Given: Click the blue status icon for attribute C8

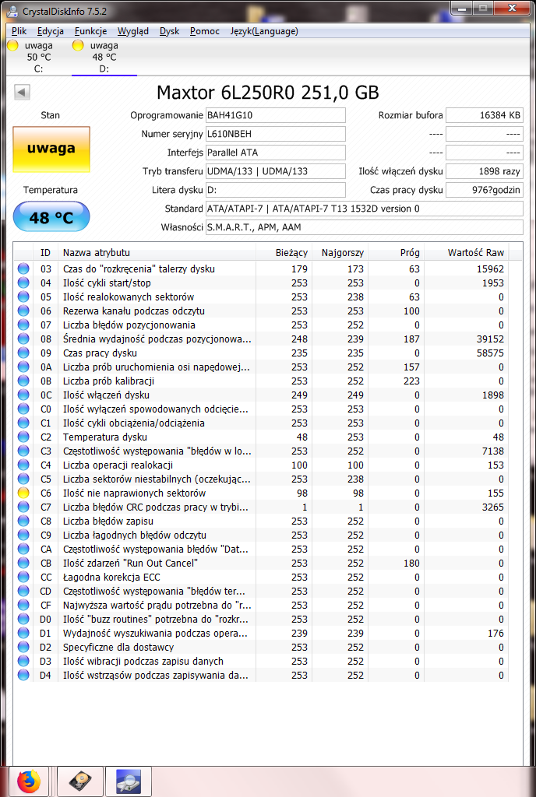Looking at the screenshot, I should (23, 521).
